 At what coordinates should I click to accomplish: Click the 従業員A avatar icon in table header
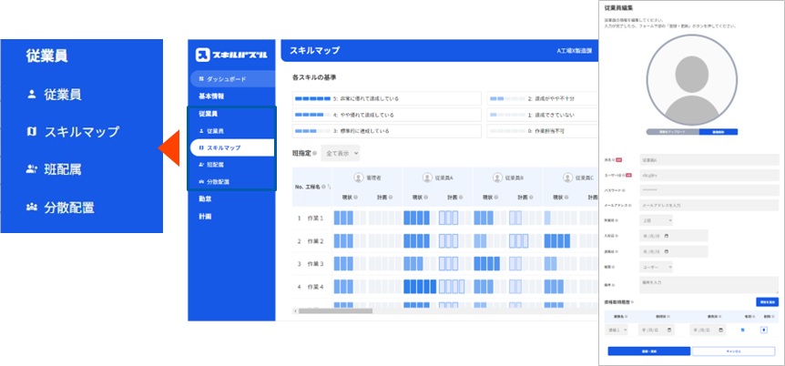point(427,178)
